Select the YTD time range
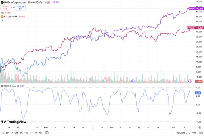The image size is (204, 136). [26, 132]
